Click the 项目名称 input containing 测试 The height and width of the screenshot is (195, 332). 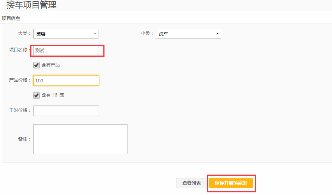click(66, 50)
